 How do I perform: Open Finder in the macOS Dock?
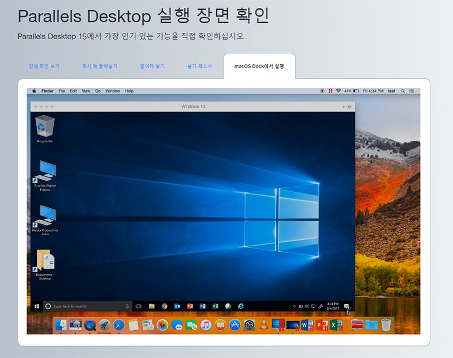61,325
